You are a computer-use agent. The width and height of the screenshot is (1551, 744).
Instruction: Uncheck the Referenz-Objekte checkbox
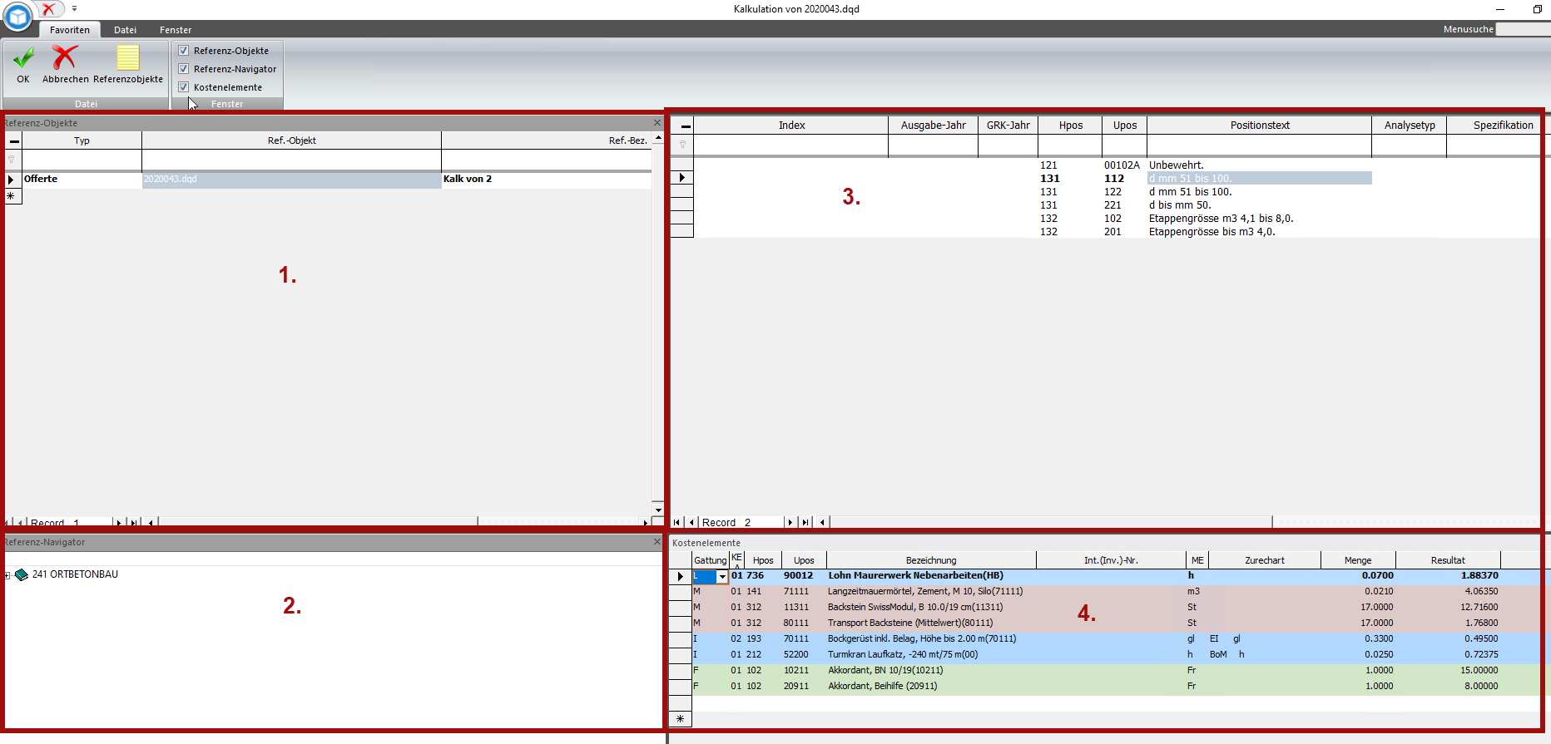[x=184, y=51]
